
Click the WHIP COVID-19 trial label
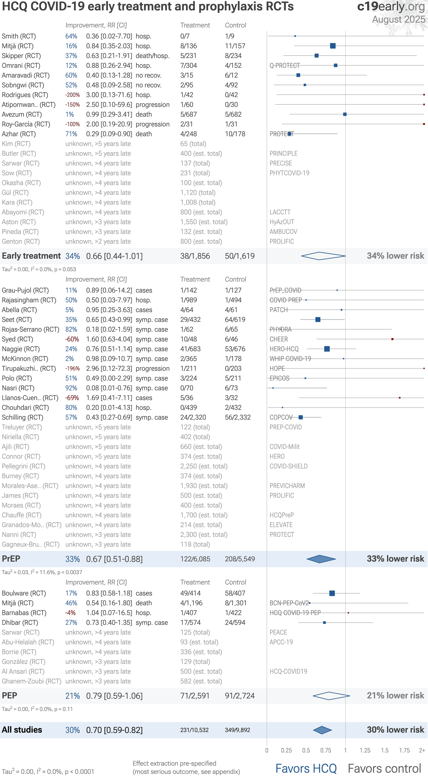pos(290,359)
